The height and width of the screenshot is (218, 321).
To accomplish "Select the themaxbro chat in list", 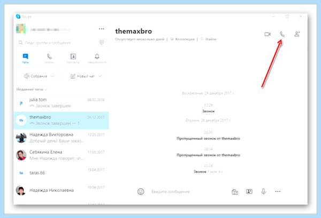I will (61, 120).
